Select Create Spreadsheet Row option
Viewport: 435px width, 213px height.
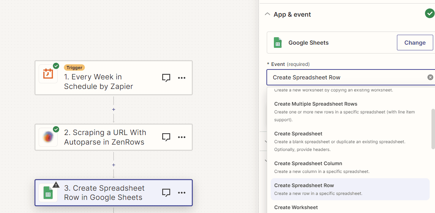[350, 189]
